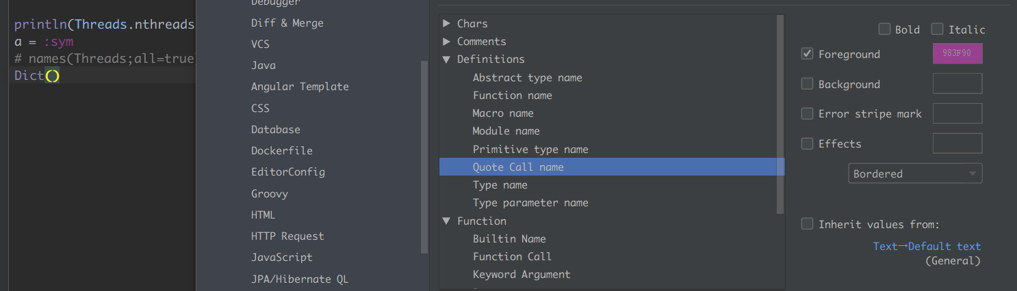Screen dimensions: 1017x291
Task: Toggle the Error stripe mark checkbox
Action: click(807, 113)
